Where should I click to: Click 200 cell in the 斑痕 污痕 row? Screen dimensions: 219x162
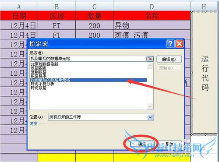pos(94,35)
